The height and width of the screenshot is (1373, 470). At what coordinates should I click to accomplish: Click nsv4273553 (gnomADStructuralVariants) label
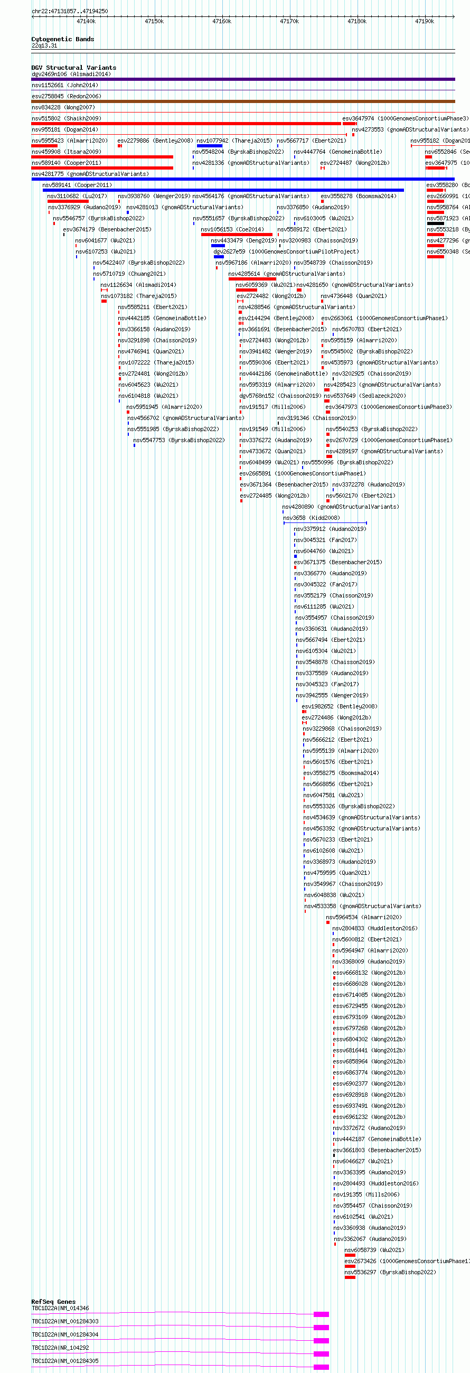click(x=410, y=130)
